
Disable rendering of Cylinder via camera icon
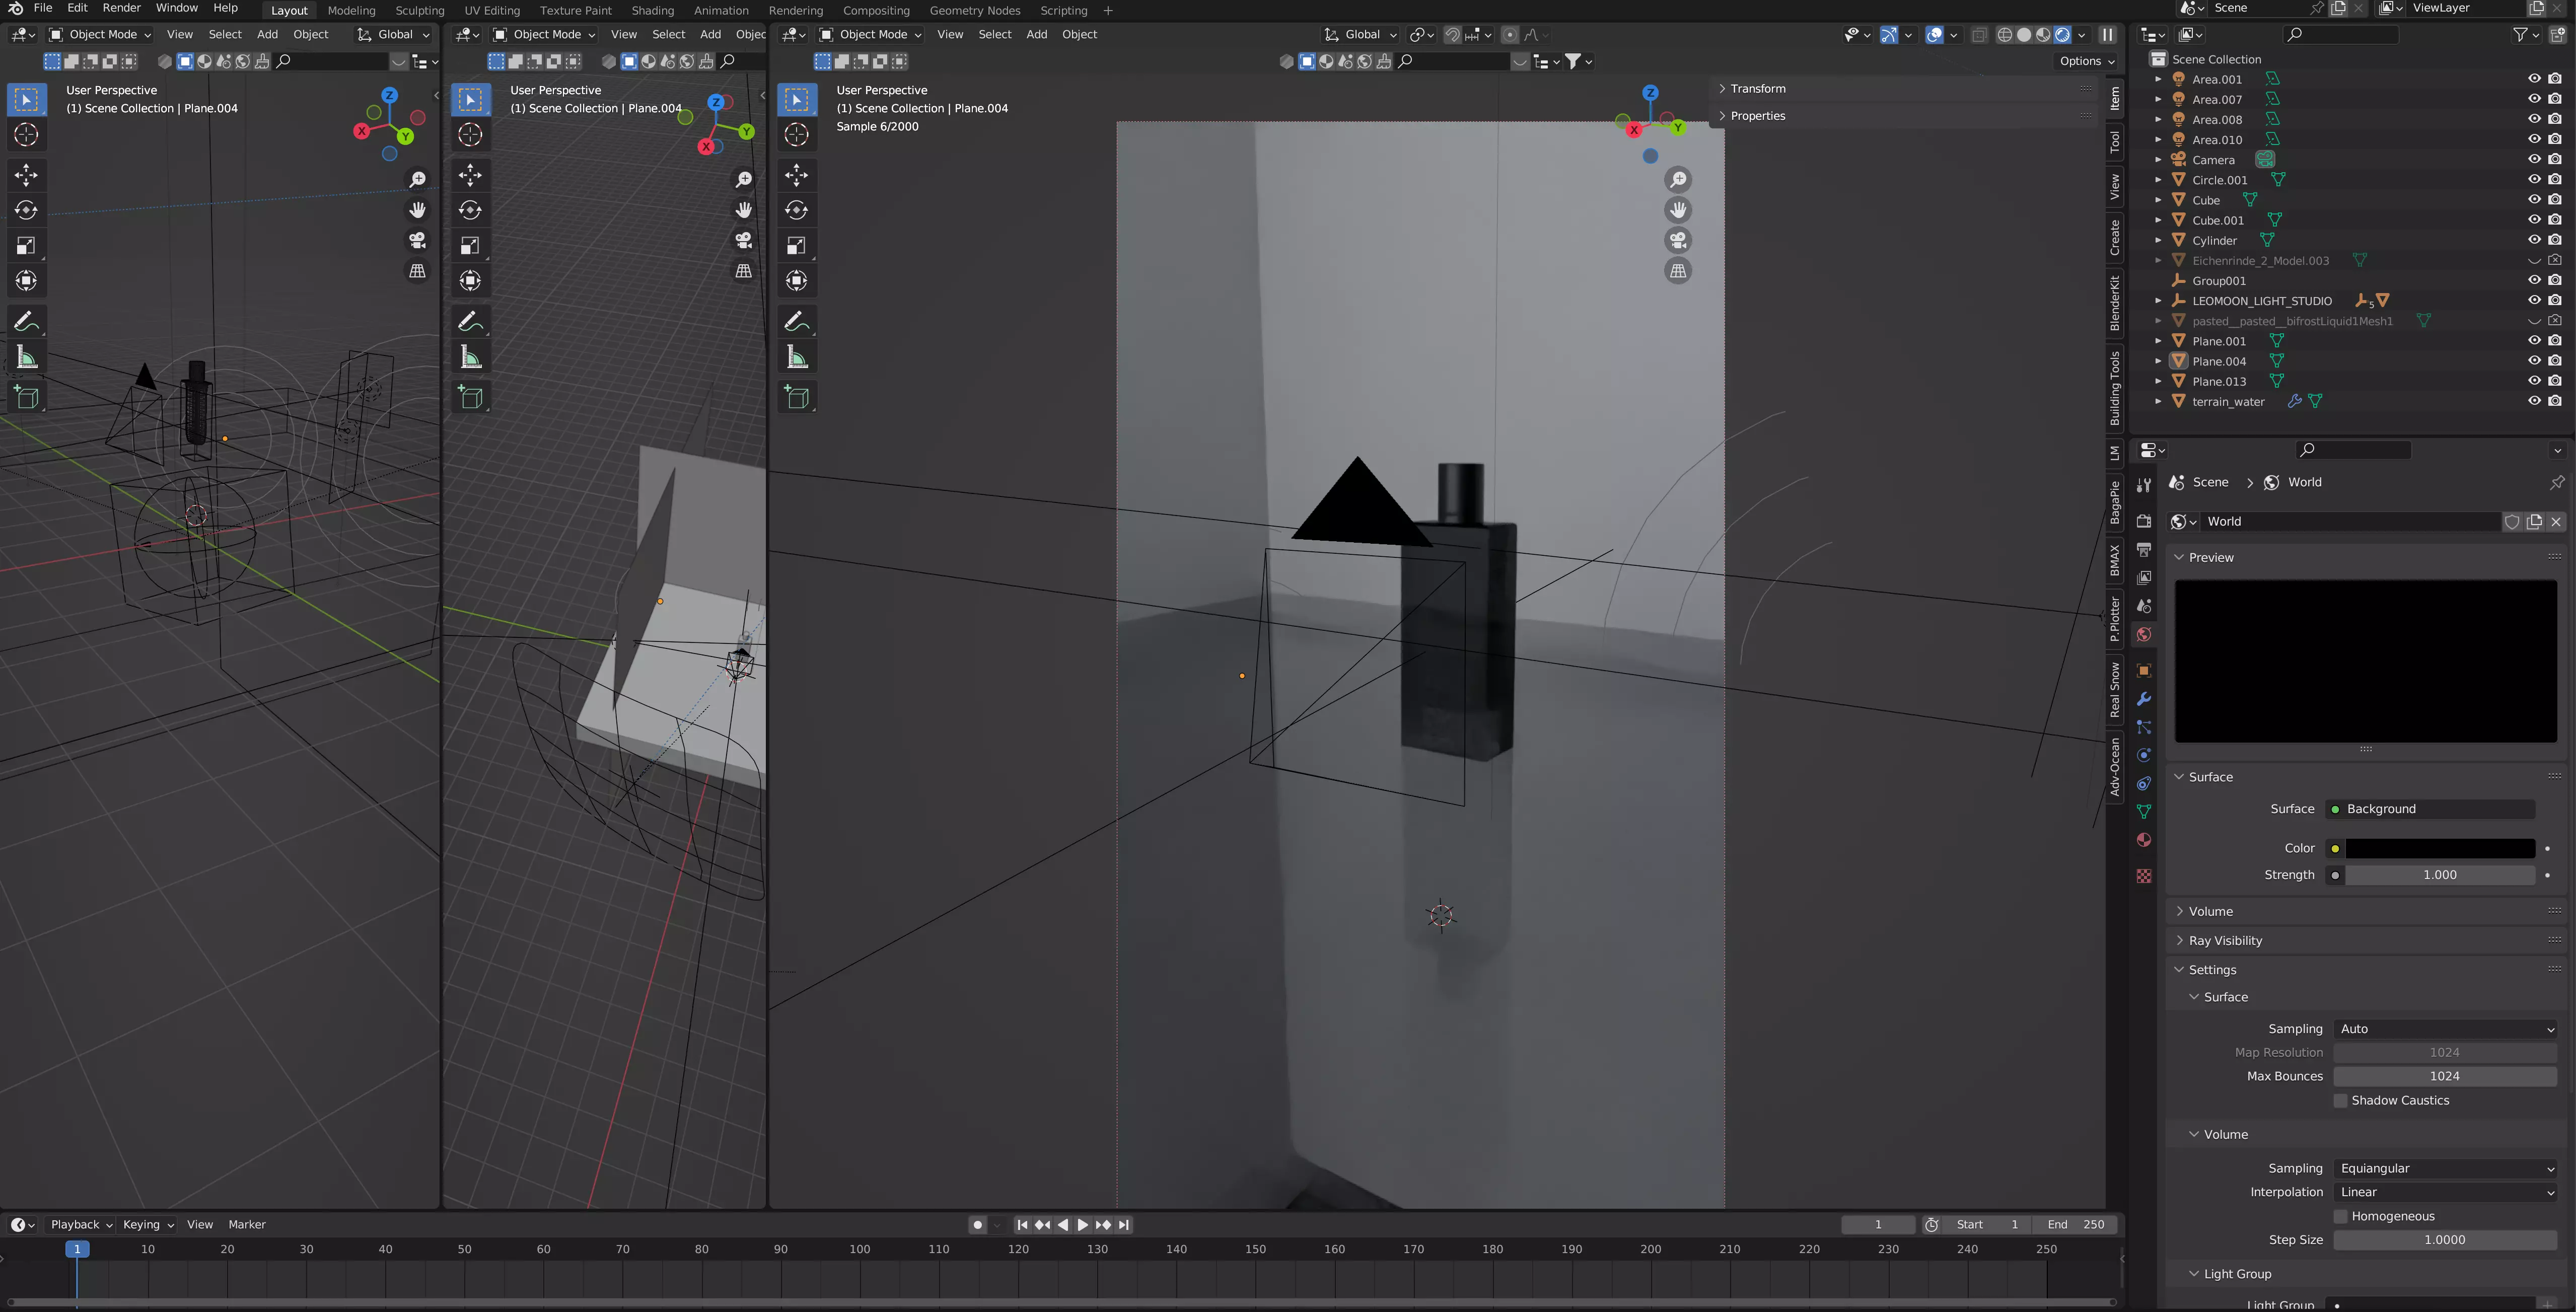2555,240
